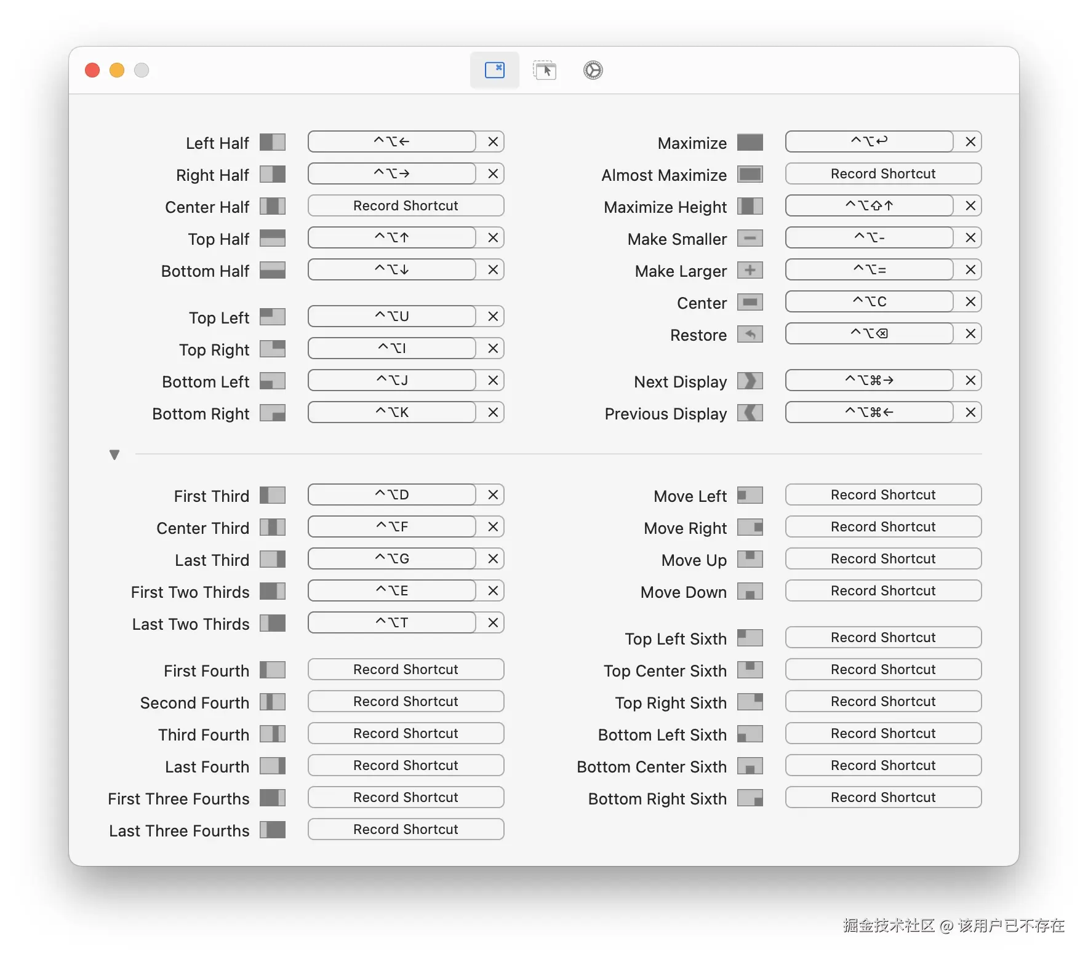Screen dimensions: 1088x957
Task: Clear the Bottom Half shortcut
Action: [493, 269]
